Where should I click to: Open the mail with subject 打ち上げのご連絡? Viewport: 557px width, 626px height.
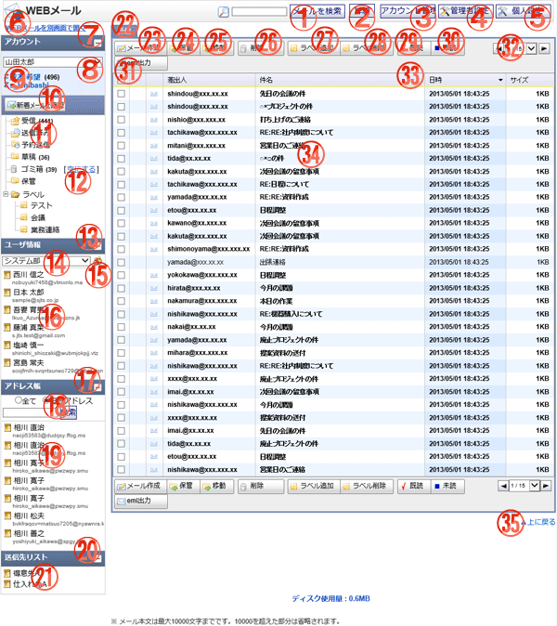285,120
